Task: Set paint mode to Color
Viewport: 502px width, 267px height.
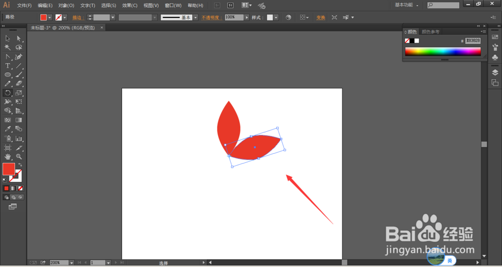Action: point(7,188)
